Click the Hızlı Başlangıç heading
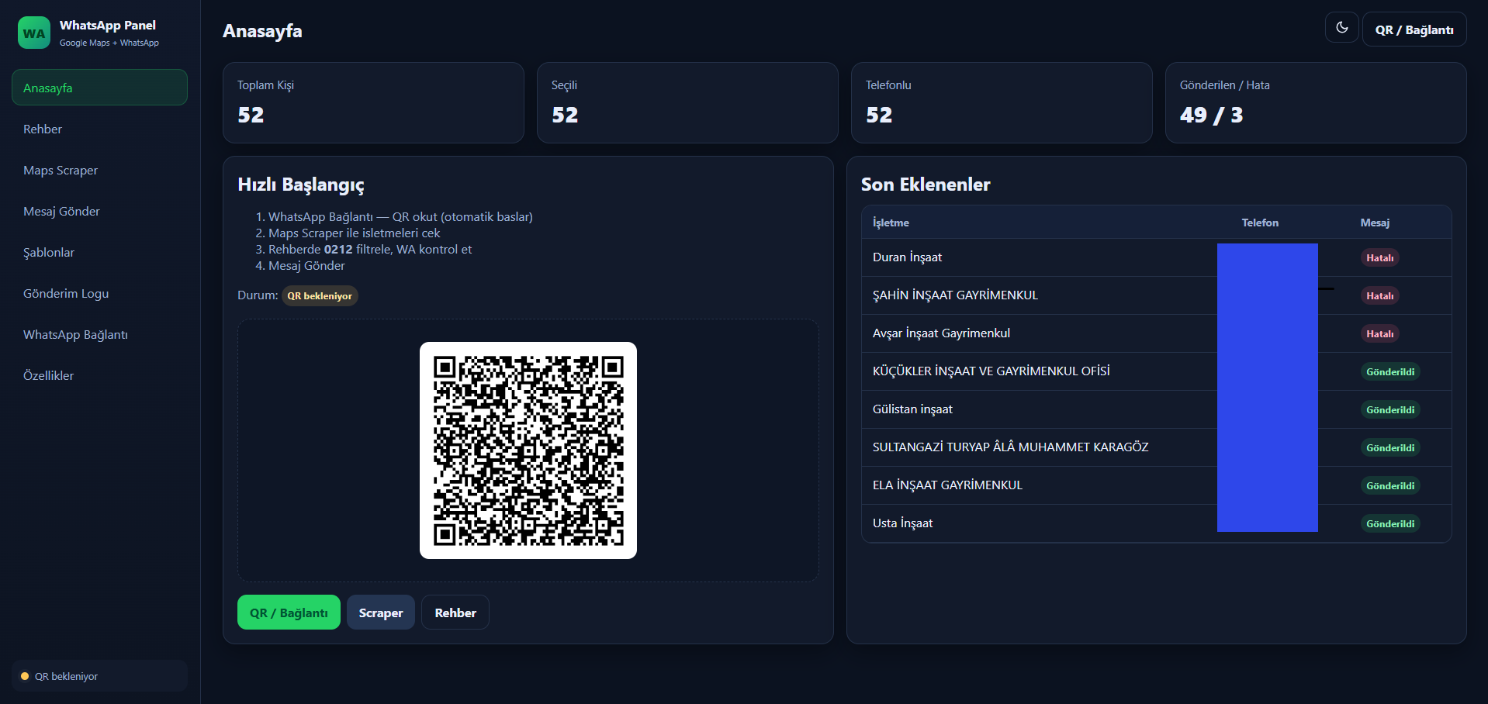Image resolution: width=1488 pixels, height=704 pixels. click(301, 185)
